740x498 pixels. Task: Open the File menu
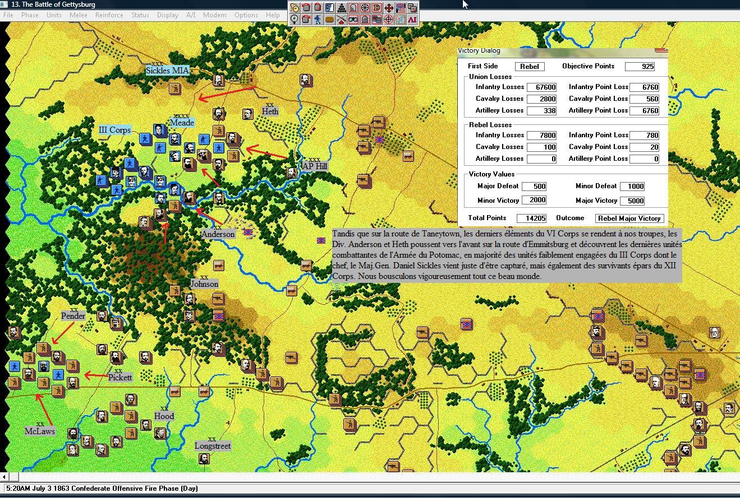(8, 15)
